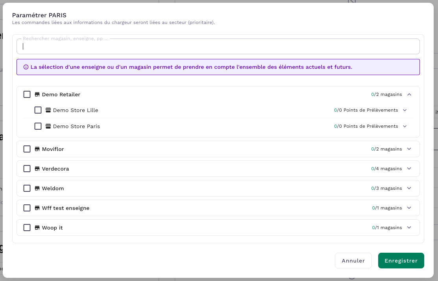Screen dimensions: 438x281
Task: Click the store icon beside Moviflor
Action: (37, 149)
